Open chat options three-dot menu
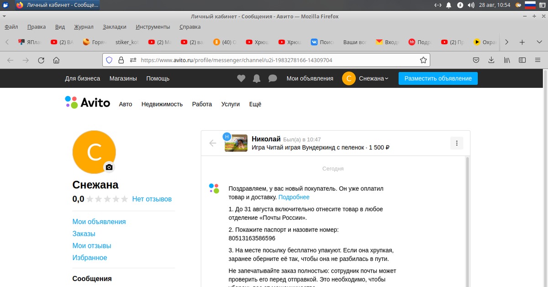 click(x=457, y=143)
